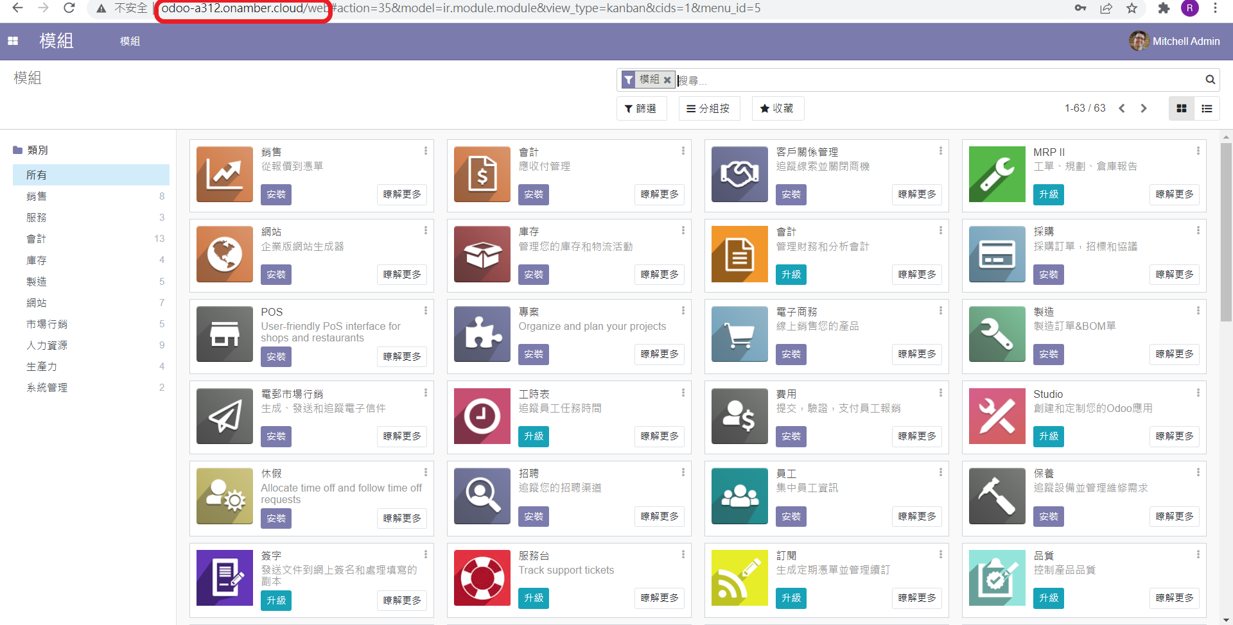The image size is (1233, 625).
Task: Click the browser address bar URL
Action: coord(460,8)
